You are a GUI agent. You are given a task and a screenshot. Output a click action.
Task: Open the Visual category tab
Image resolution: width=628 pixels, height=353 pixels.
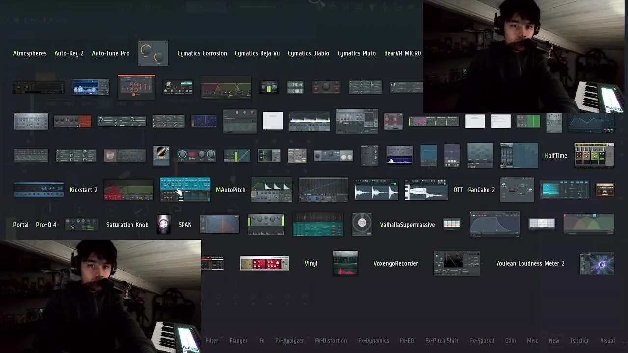coord(607,341)
